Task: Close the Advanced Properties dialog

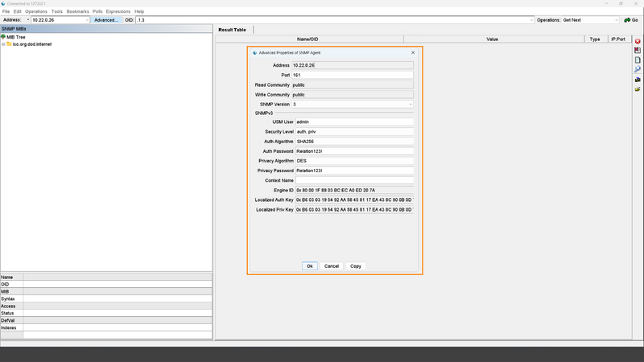Action: coord(413,52)
